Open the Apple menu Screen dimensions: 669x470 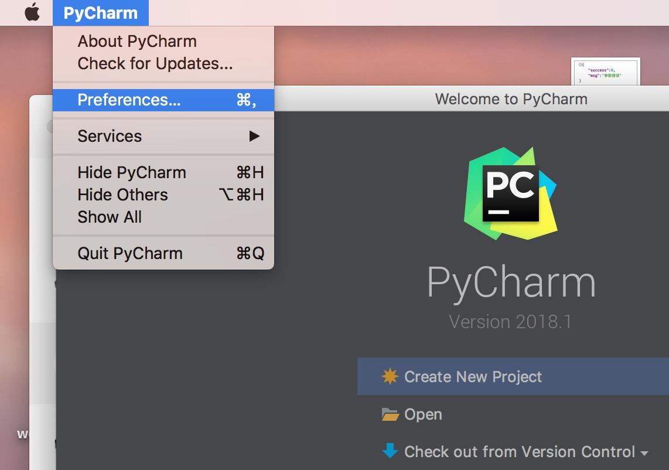30,12
